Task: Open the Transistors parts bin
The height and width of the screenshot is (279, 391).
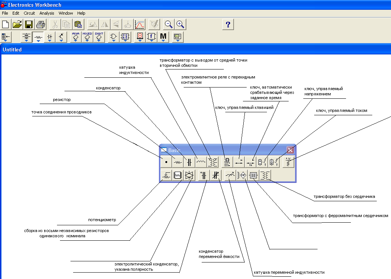Action: click(61, 37)
